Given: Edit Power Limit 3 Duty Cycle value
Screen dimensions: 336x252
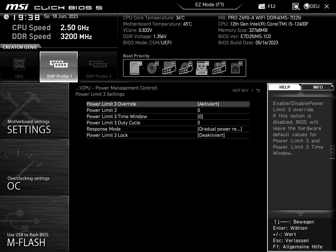Looking at the screenshot, I should [199, 123].
